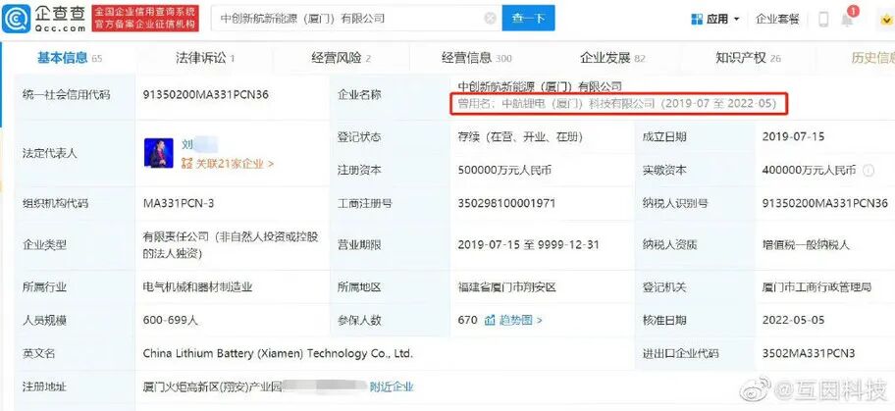Click the insured count 670
The image size is (895, 411).
click(x=467, y=320)
